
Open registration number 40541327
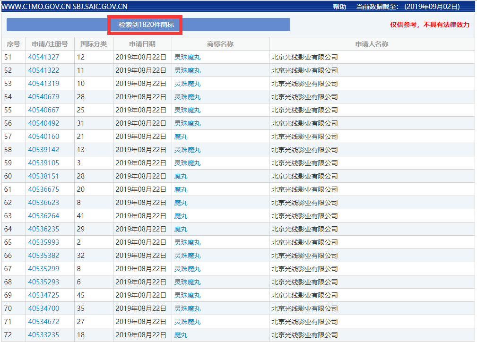43,57
